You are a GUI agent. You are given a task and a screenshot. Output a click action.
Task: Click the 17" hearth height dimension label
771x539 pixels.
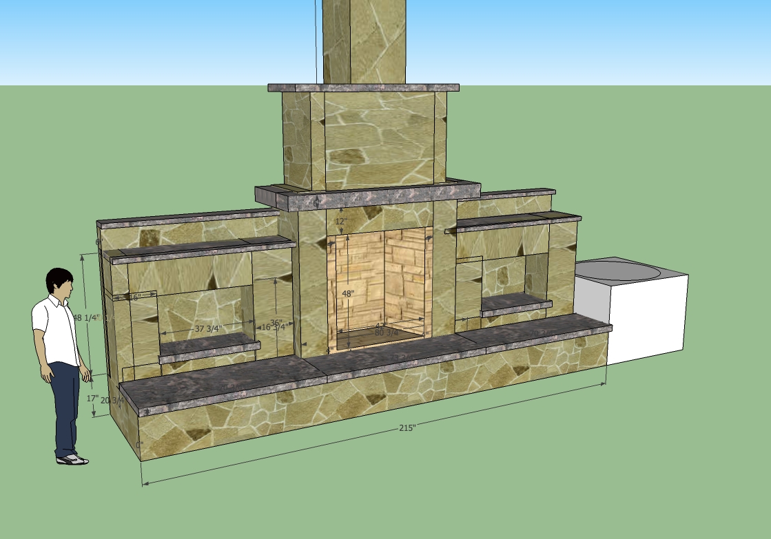point(92,399)
